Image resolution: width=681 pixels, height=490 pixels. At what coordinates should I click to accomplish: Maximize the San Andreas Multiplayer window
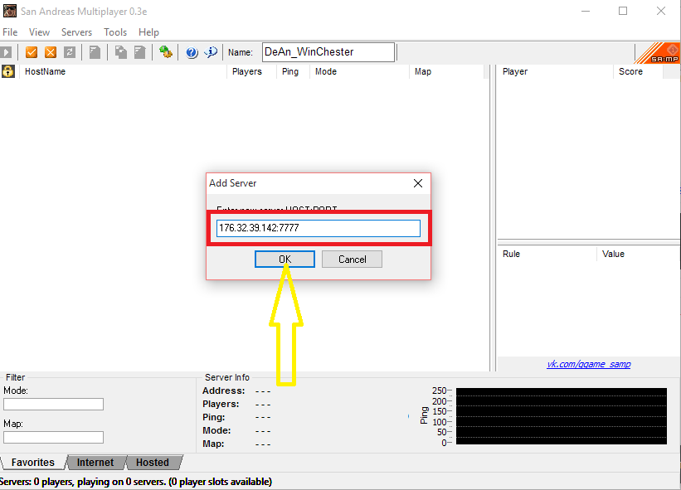click(623, 11)
